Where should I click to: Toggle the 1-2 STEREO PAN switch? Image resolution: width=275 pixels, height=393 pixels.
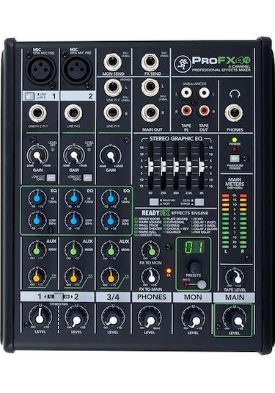pyautogui.click(x=59, y=297)
